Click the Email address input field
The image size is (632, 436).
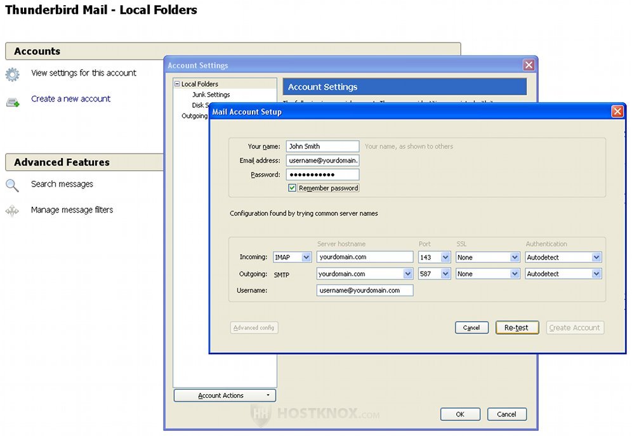[322, 161]
